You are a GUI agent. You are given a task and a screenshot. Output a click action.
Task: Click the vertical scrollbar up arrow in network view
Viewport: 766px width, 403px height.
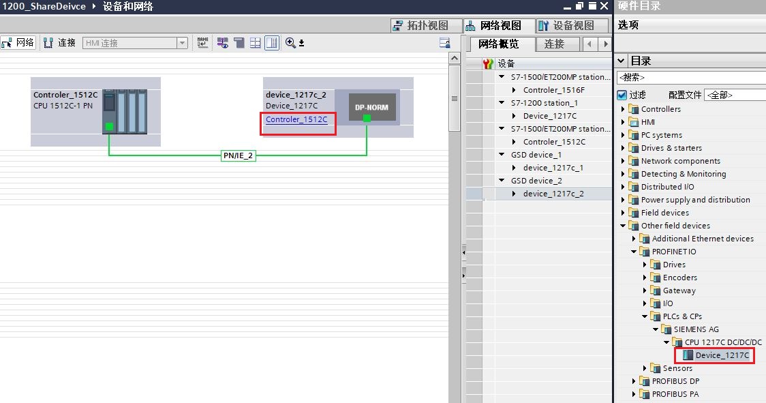click(455, 58)
